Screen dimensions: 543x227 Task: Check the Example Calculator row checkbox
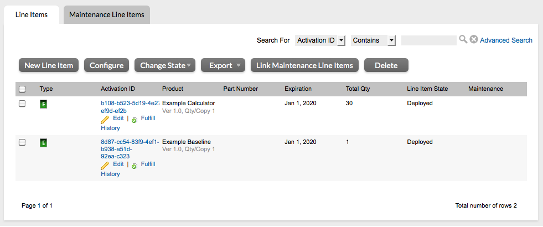point(22,104)
